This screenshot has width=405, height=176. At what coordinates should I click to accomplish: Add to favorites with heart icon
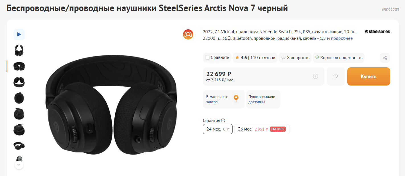click(x=336, y=76)
